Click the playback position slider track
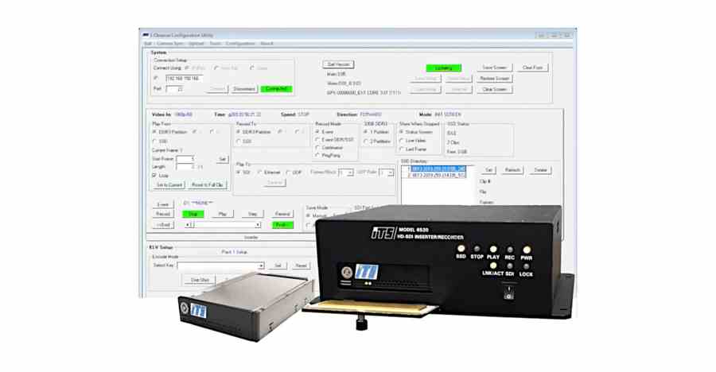The height and width of the screenshot is (372, 716). tap(227, 225)
